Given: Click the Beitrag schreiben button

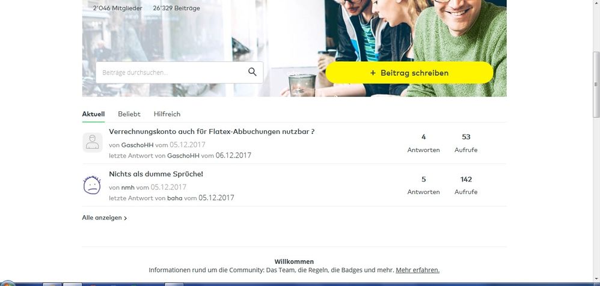Looking at the screenshot, I should pyautogui.click(x=409, y=73).
